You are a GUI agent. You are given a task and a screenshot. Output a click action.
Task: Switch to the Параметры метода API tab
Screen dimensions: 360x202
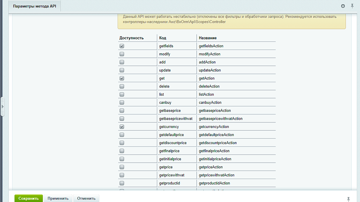point(35,6)
